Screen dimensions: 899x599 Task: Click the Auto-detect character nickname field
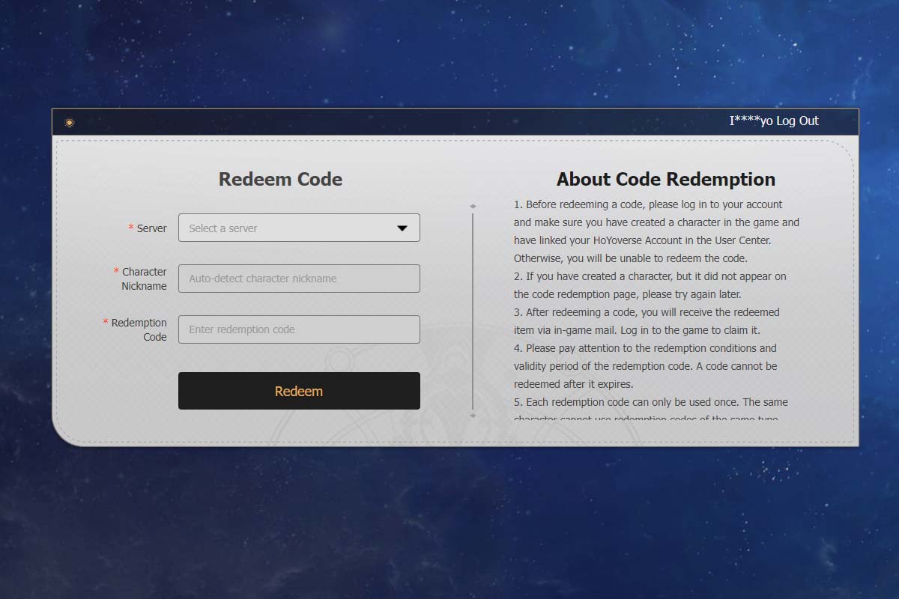click(298, 279)
